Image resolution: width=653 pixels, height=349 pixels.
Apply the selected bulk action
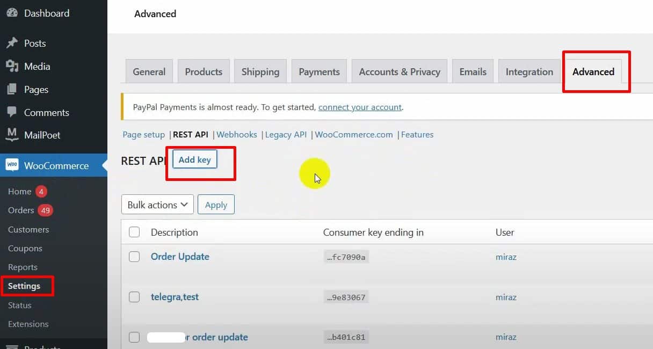click(216, 205)
